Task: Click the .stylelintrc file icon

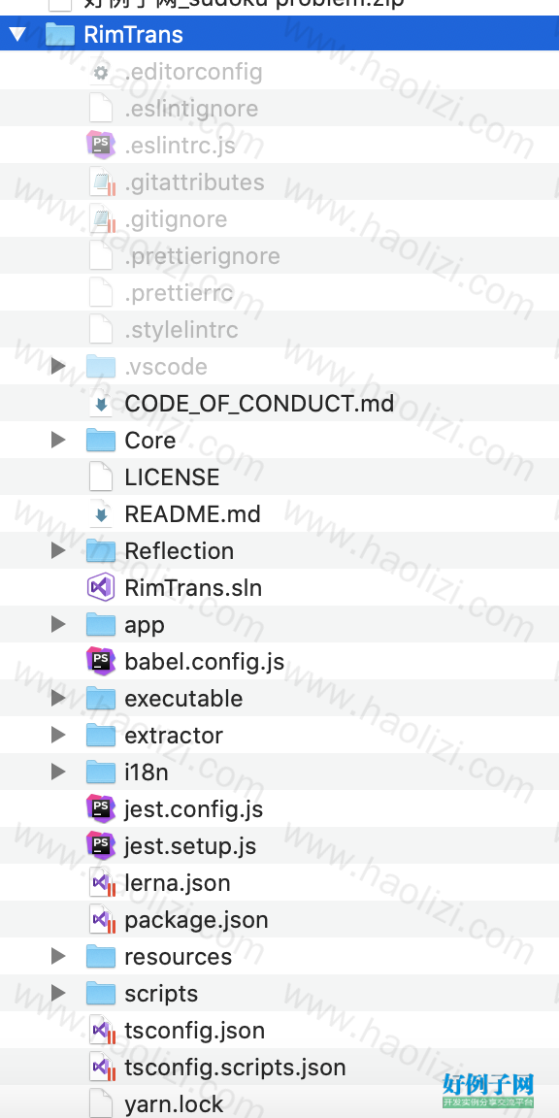Action: pyautogui.click(x=101, y=330)
